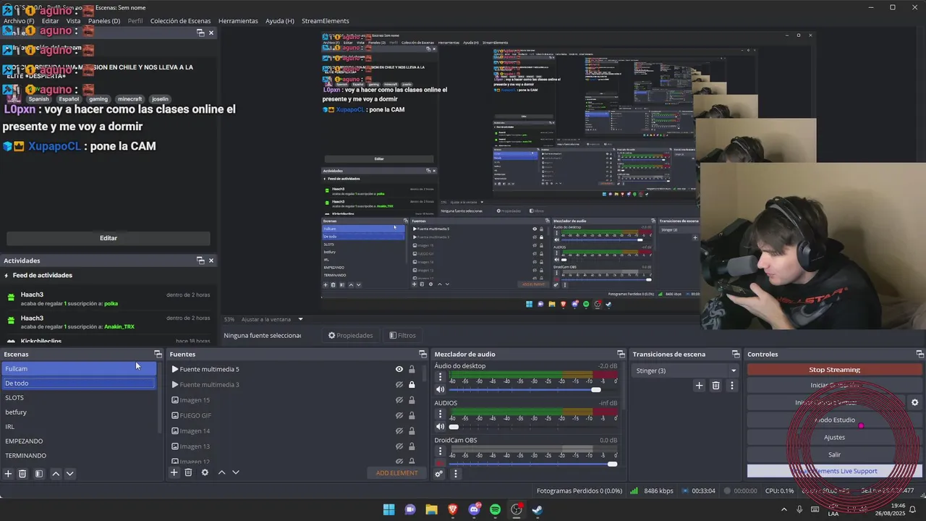926x521 pixels.
Task: Open the Archivo (F) menu
Action: [x=19, y=21]
